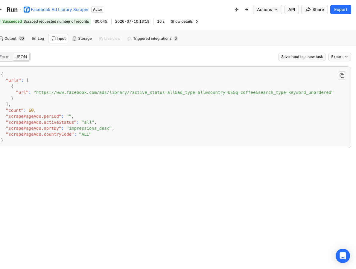Open the chat support bubble icon
The image size is (356, 269).
pos(343,256)
